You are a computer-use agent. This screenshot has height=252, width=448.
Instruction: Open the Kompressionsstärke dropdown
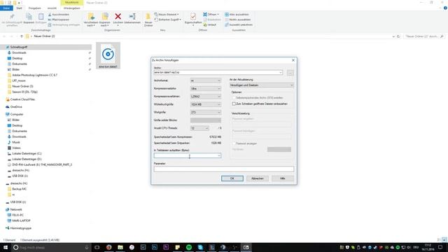(206, 89)
